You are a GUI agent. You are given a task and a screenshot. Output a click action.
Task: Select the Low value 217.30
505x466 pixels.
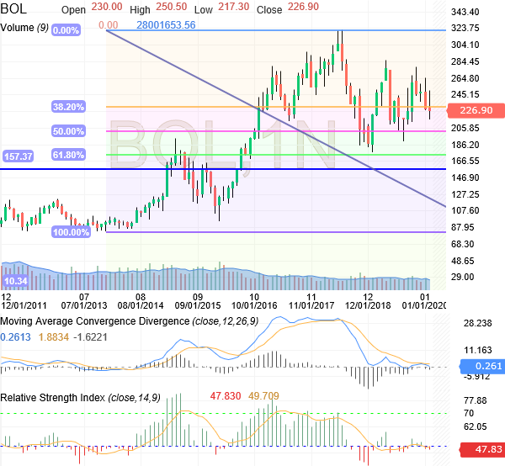[234, 7]
